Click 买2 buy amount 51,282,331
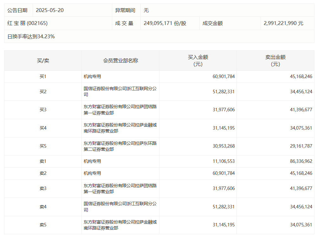The image size is (317, 239). click(223, 92)
